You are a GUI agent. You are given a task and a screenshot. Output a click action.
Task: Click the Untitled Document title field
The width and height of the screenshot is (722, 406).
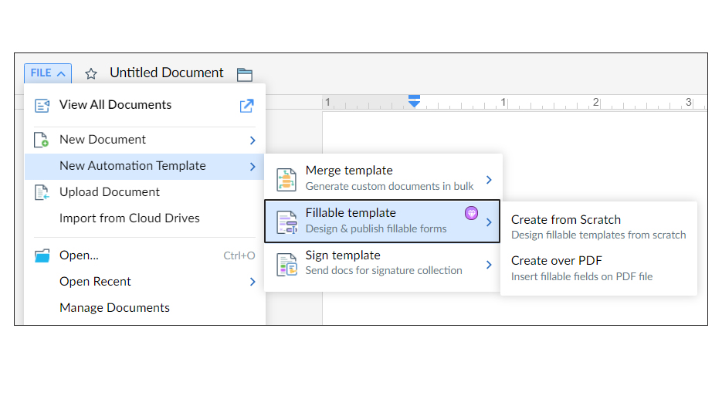click(x=167, y=73)
